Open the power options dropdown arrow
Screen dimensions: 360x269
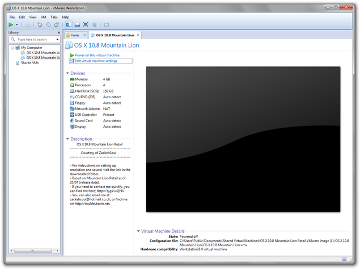pyautogui.click(x=17, y=24)
